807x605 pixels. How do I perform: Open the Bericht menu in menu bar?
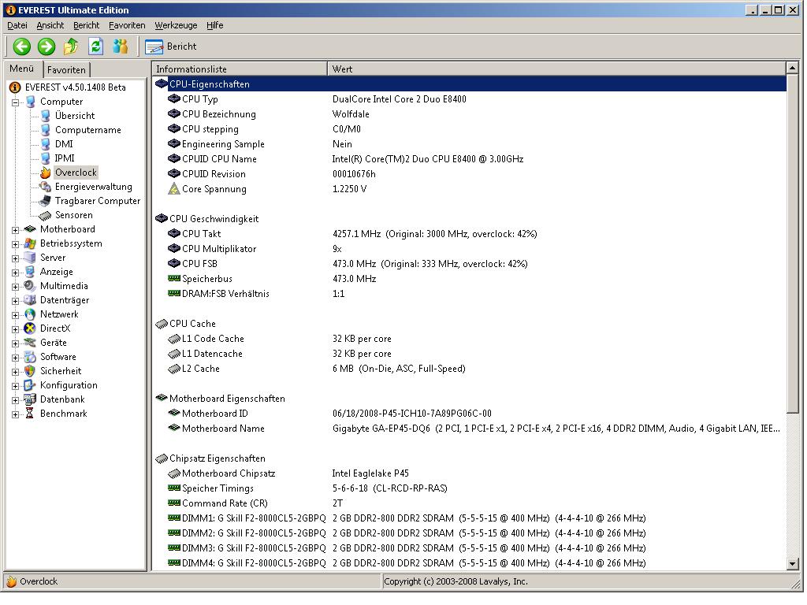pyautogui.click(x=87, y=25)
